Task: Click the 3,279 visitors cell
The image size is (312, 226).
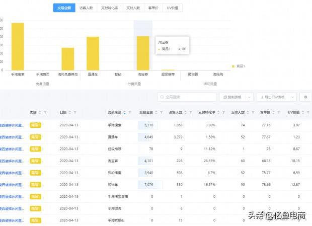Action: pos(178,137)
